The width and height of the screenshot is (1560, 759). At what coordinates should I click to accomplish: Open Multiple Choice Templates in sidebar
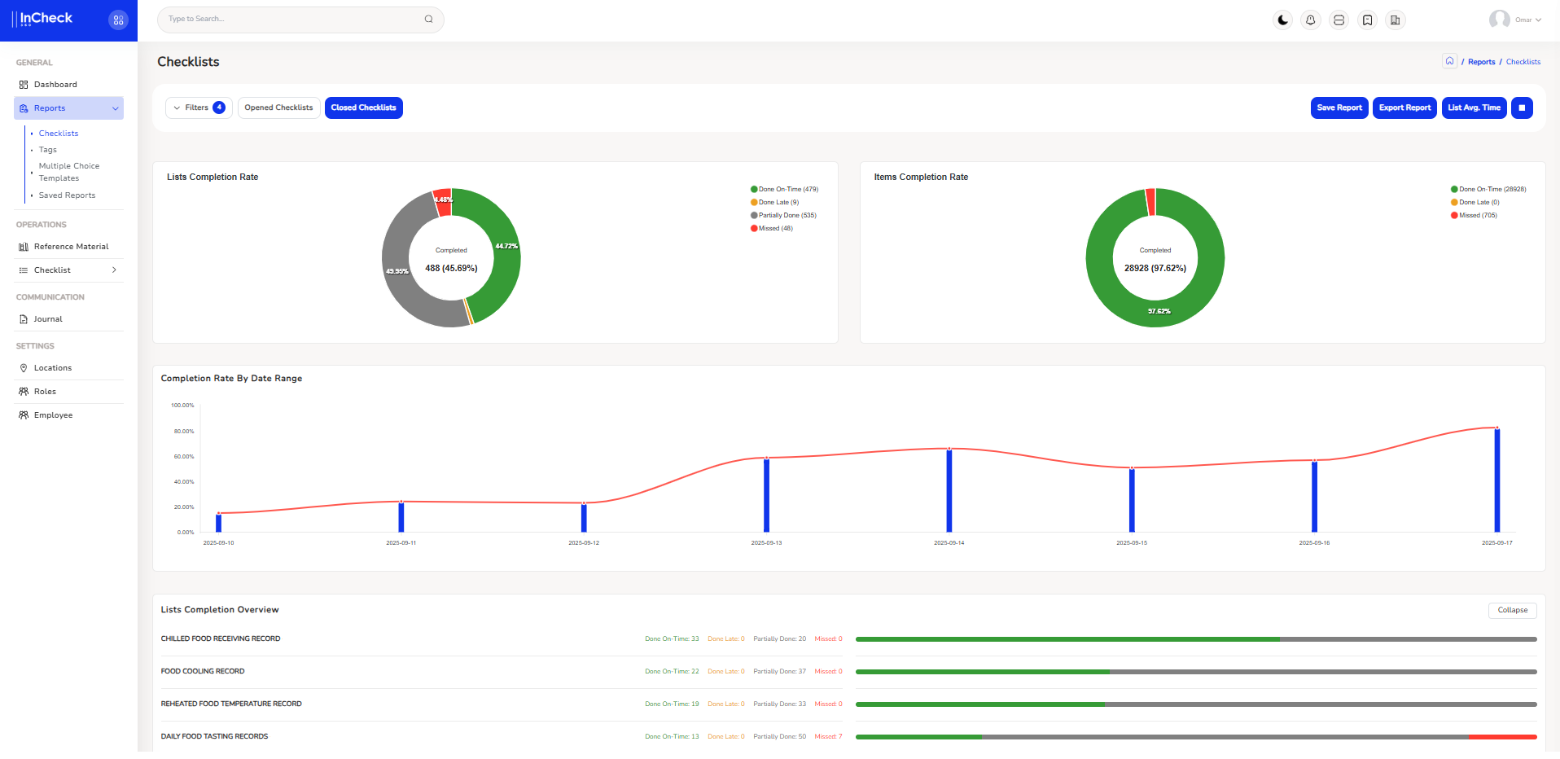(69, 172)
